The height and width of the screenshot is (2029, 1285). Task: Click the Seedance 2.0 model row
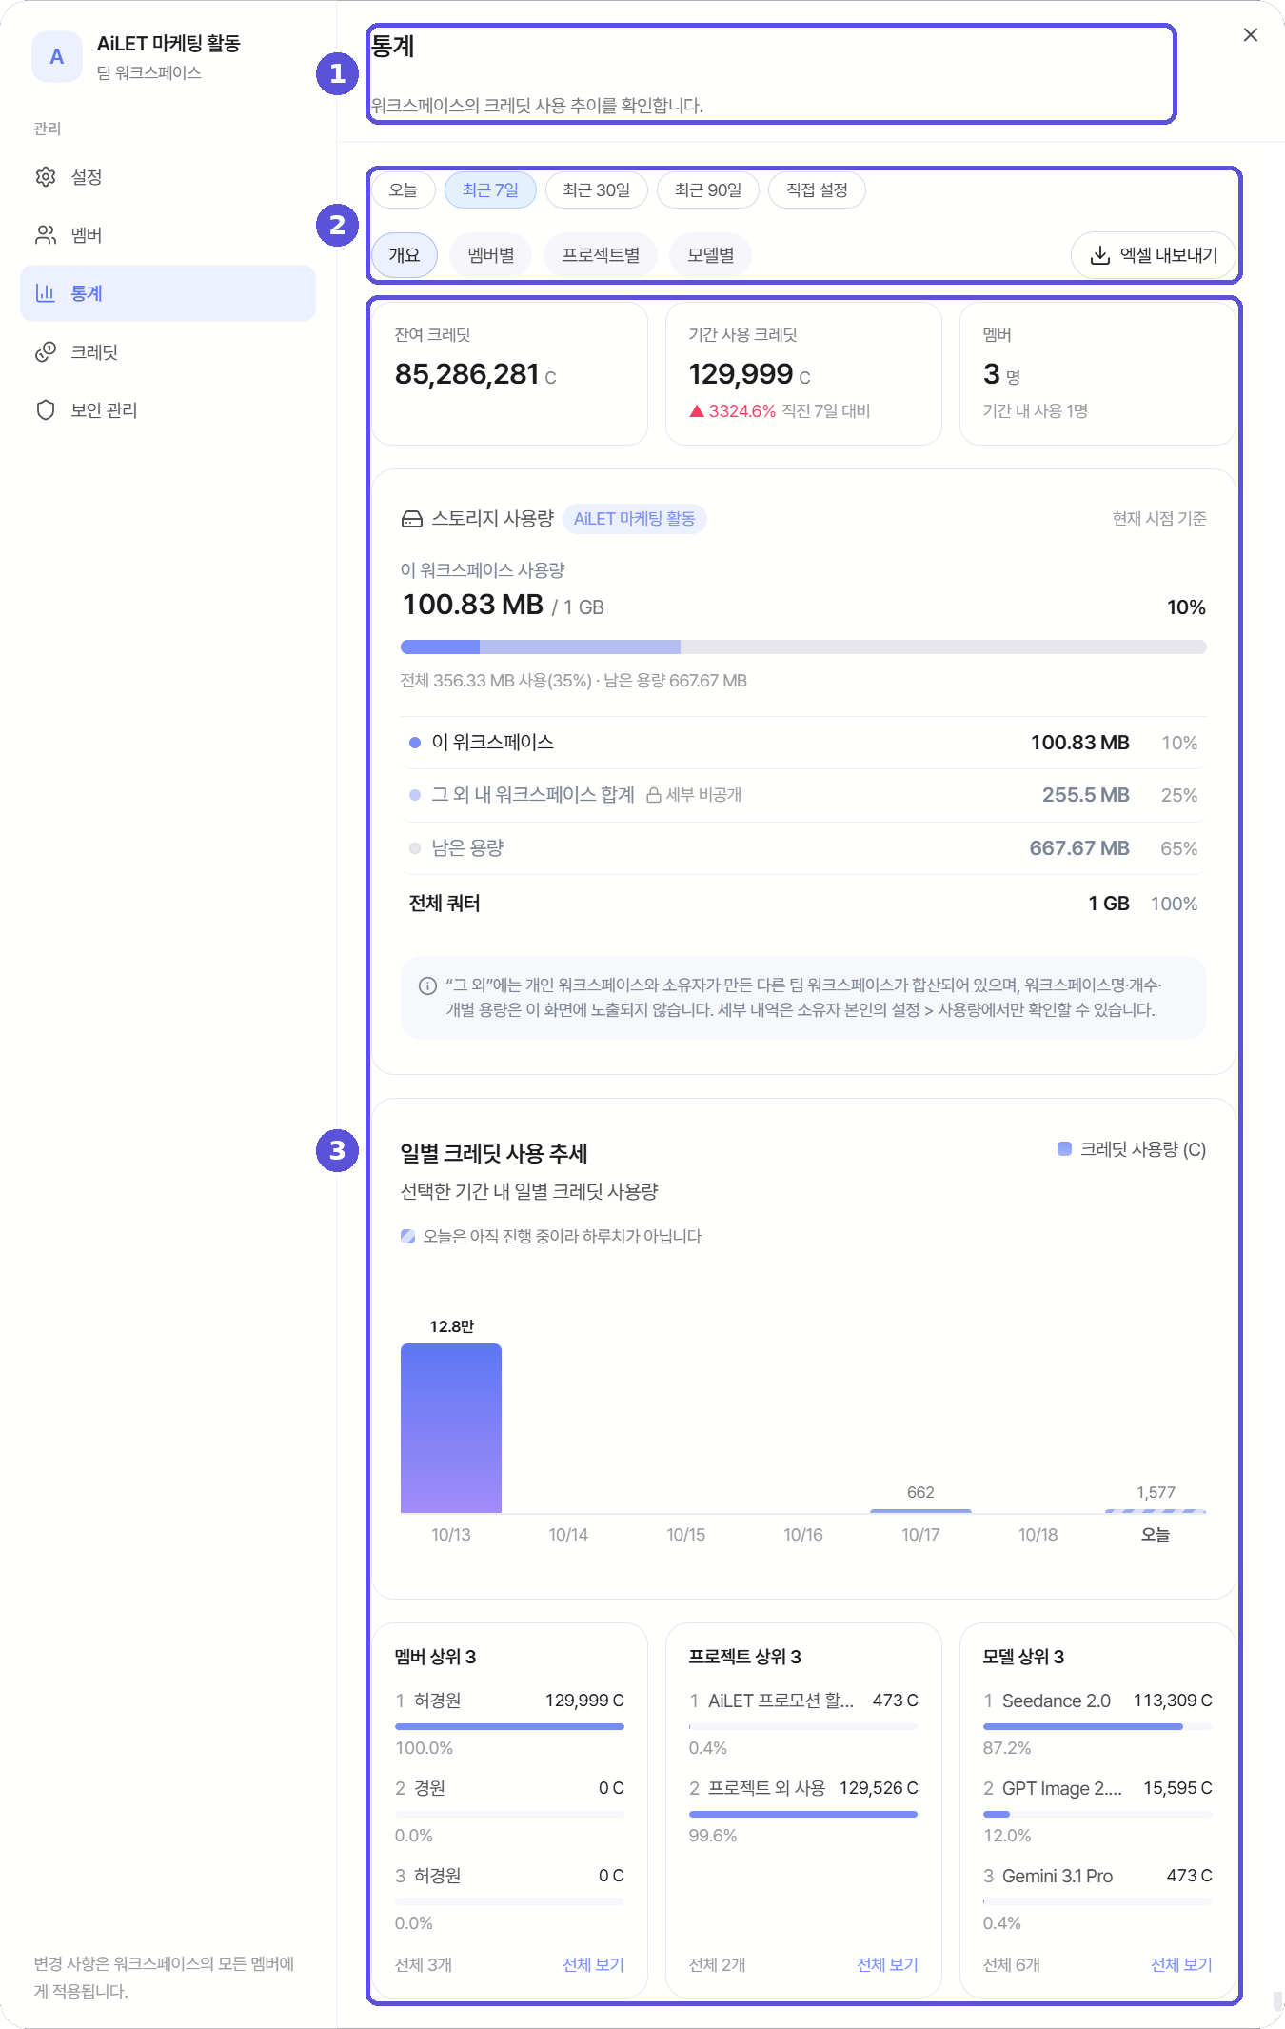(x=1097, y=1723)
